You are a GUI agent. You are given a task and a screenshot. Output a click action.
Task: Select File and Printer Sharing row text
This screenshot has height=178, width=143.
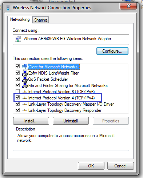click(x=68, y=86)
